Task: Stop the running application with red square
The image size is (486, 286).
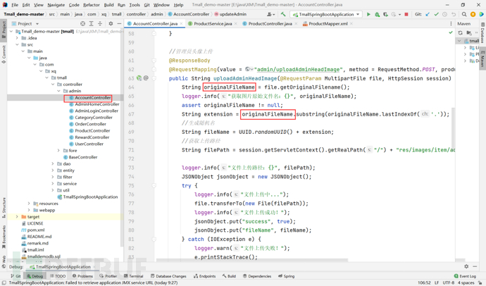Action: click(x=406, y=14)
